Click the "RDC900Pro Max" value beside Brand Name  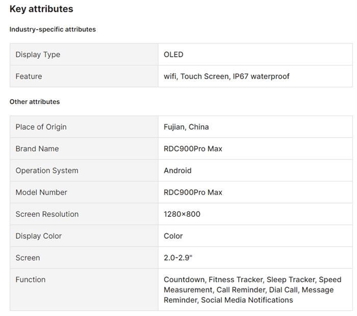pos(193,149)
